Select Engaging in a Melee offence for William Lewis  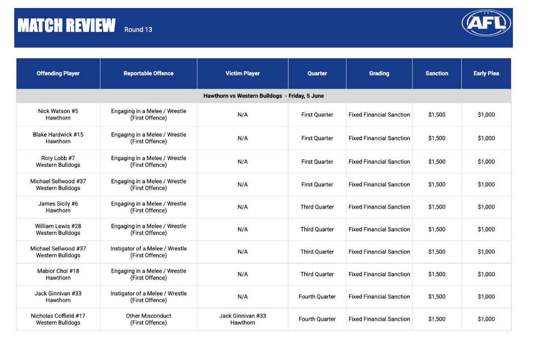coord(149,229)
